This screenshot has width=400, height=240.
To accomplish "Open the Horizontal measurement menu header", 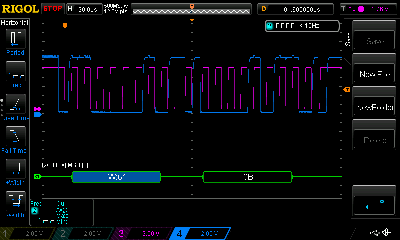I will pyautogui.click(x=15, y=23).
